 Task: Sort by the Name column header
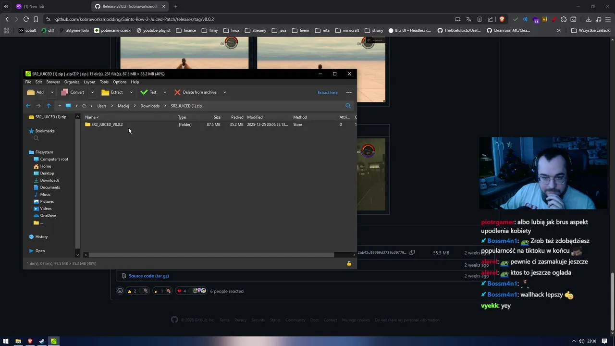tap(92, 117)
